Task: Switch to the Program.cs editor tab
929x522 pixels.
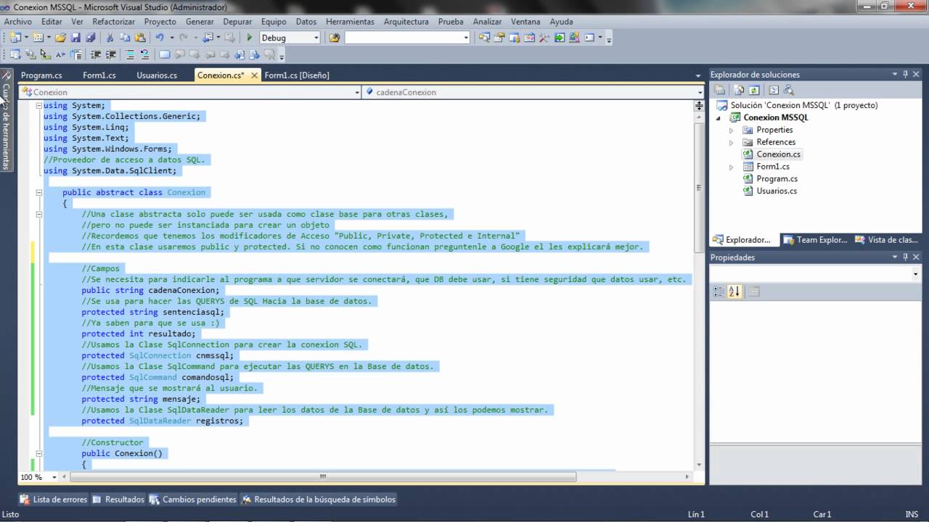Action: pyautogui.click(x=41, y=75)
